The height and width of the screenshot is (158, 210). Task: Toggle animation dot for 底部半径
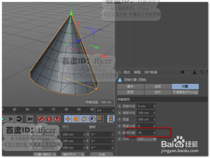click(x=119, y=113)
